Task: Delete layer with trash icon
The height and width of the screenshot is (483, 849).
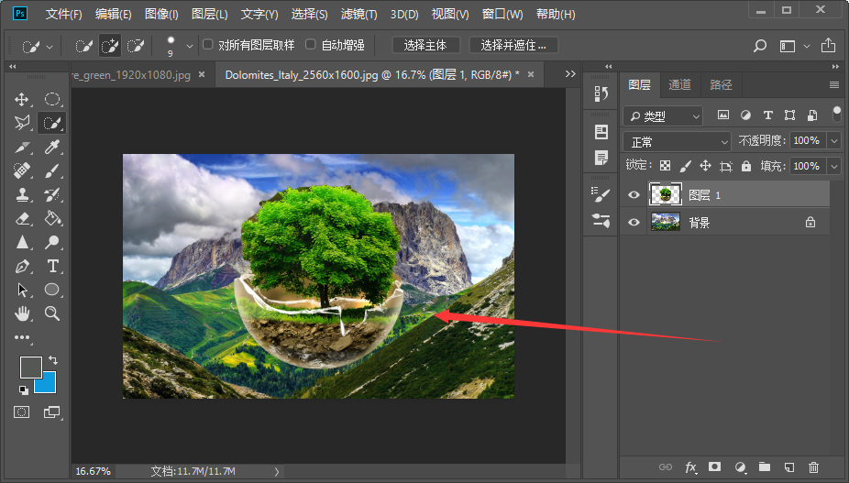Action: [813, 467]
